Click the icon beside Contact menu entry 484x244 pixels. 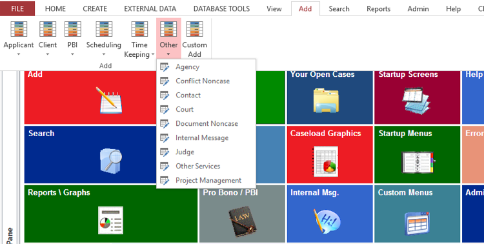tap(165, 96)
